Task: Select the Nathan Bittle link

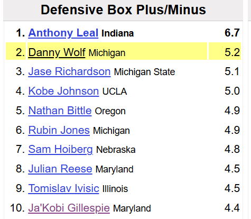Action: (x=60, y=111)
